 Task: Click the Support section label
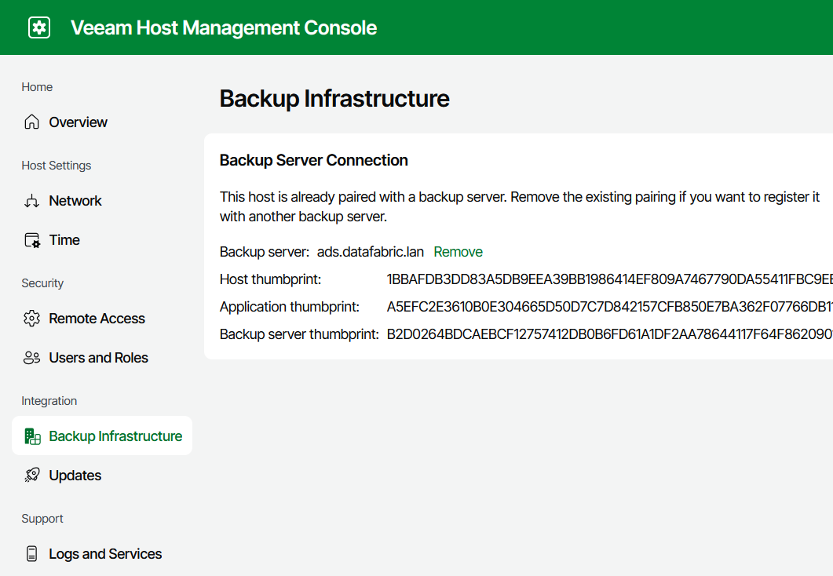point(42,519)
